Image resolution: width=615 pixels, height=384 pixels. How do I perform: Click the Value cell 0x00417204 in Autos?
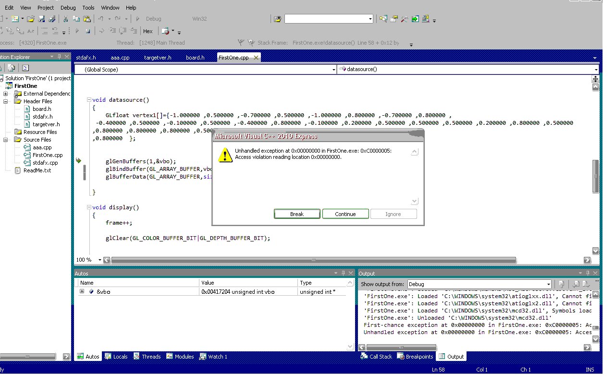pyautogui.click(x=248, y=291)
